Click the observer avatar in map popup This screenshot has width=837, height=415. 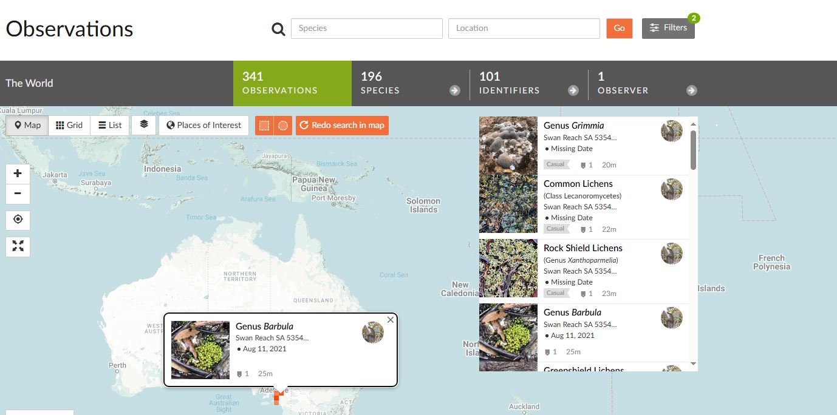click(373, 332)
